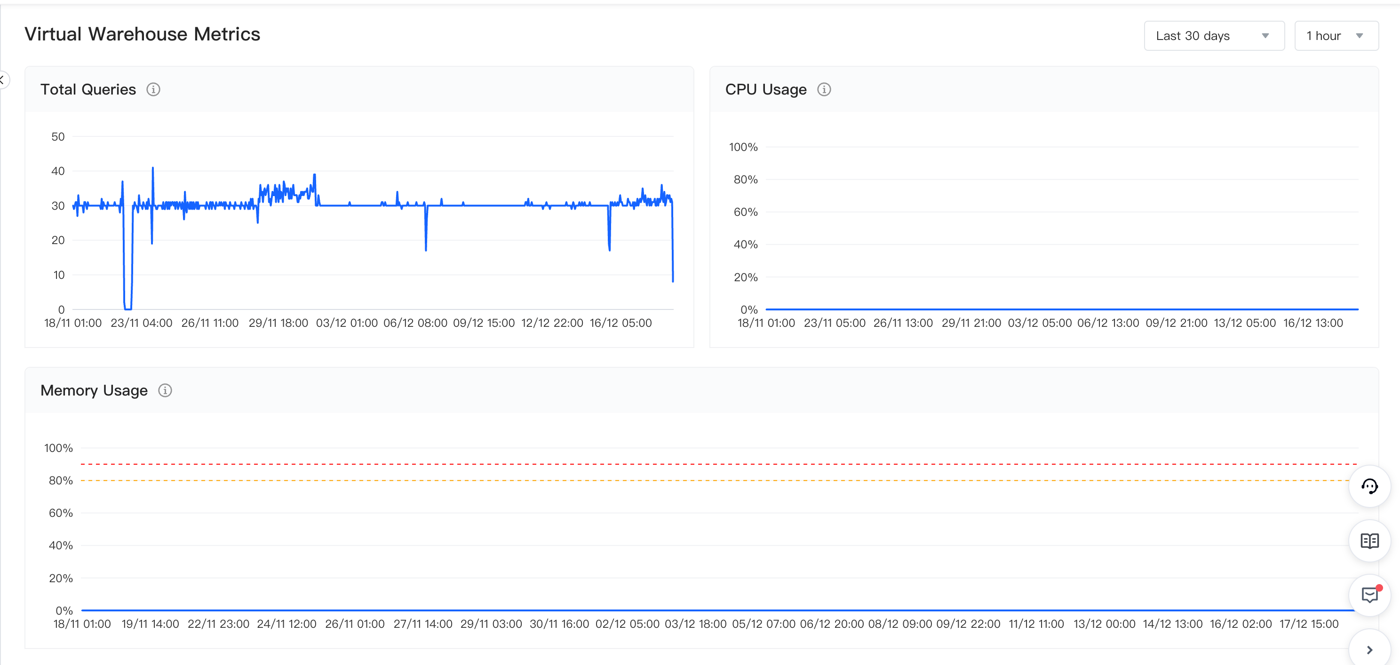
Task: Collapse the left sidebar arrow
Action: (x=3, y=80)
